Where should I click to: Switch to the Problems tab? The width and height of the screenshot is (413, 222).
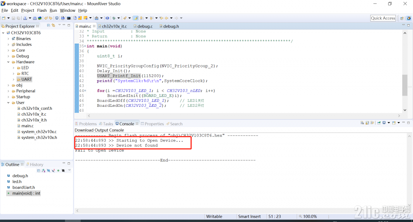[x=86, y=124]
